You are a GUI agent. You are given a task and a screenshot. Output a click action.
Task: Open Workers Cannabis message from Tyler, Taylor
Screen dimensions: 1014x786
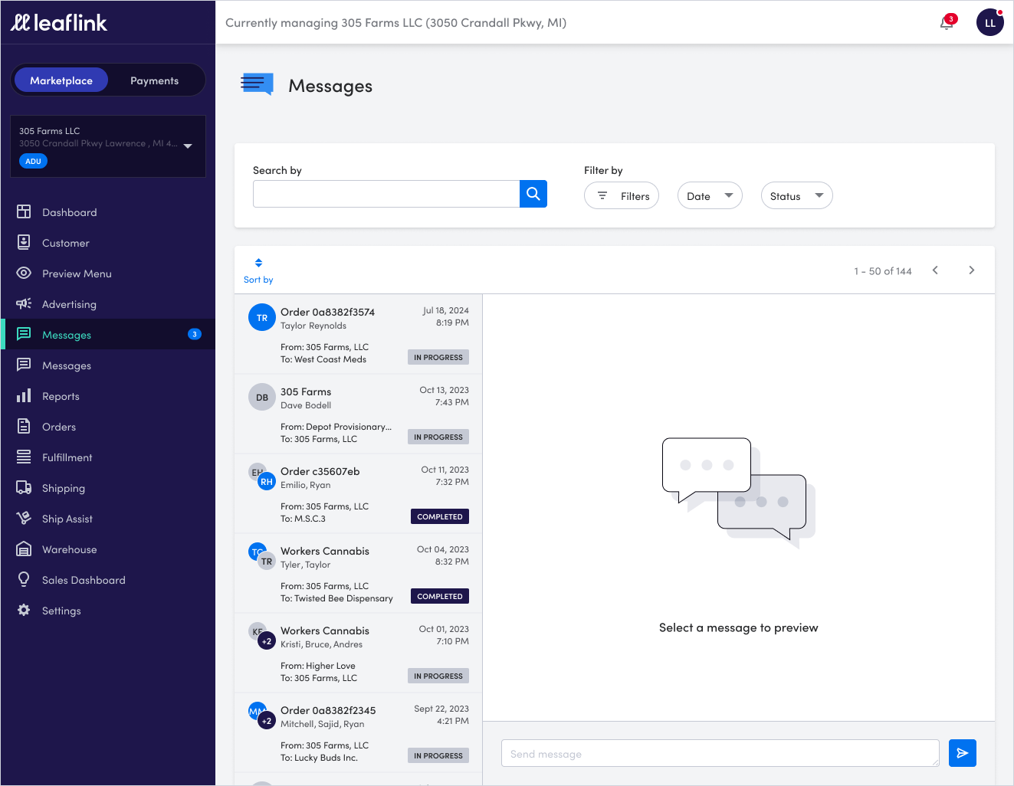click(359, 573)
